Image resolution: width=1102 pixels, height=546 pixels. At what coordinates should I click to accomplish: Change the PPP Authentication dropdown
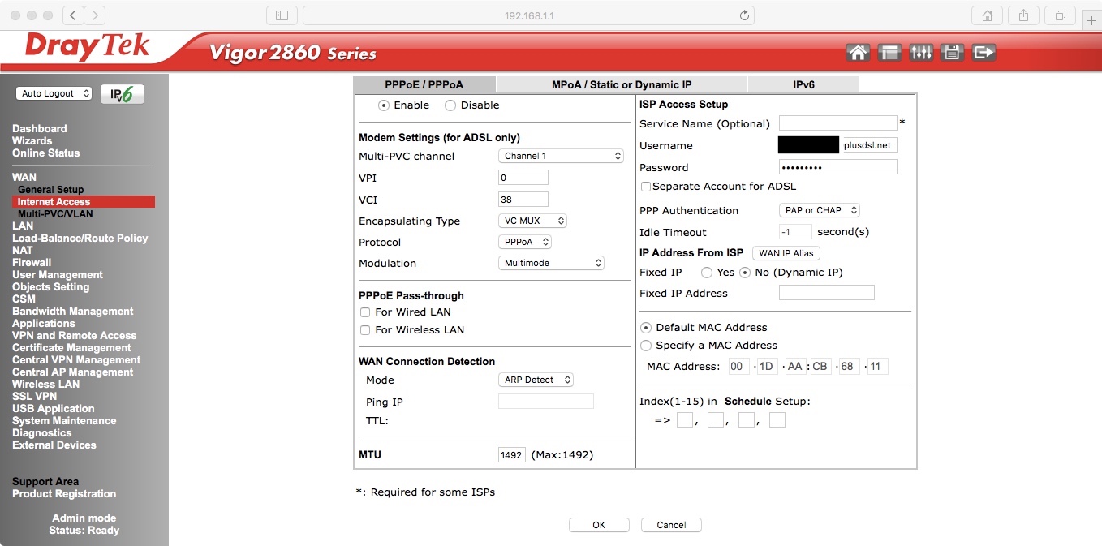[x=819, y=209]
